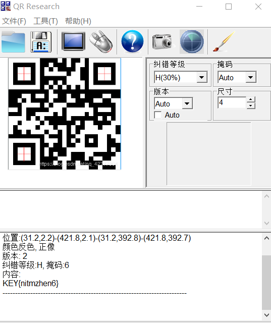Open file with the folder icon
The height and width of the screenshot is (323, 271).
14,41
